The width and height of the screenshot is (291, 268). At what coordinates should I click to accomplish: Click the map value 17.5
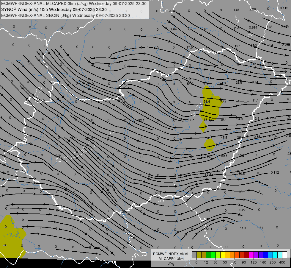pos(189,47)
